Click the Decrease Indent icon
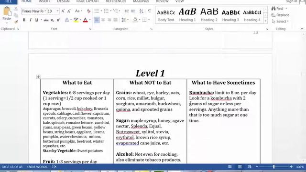This screenshot has width=306, height=172. pyautogui.click(x=127, y=11)
